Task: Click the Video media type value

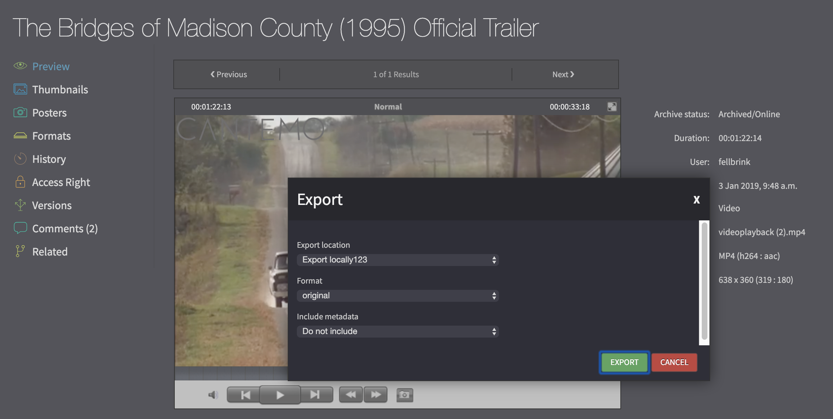Action: (x=729, y=208)
